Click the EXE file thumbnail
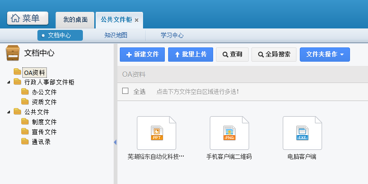The height and width of the screenshot is (184, 368). point(302,133)
